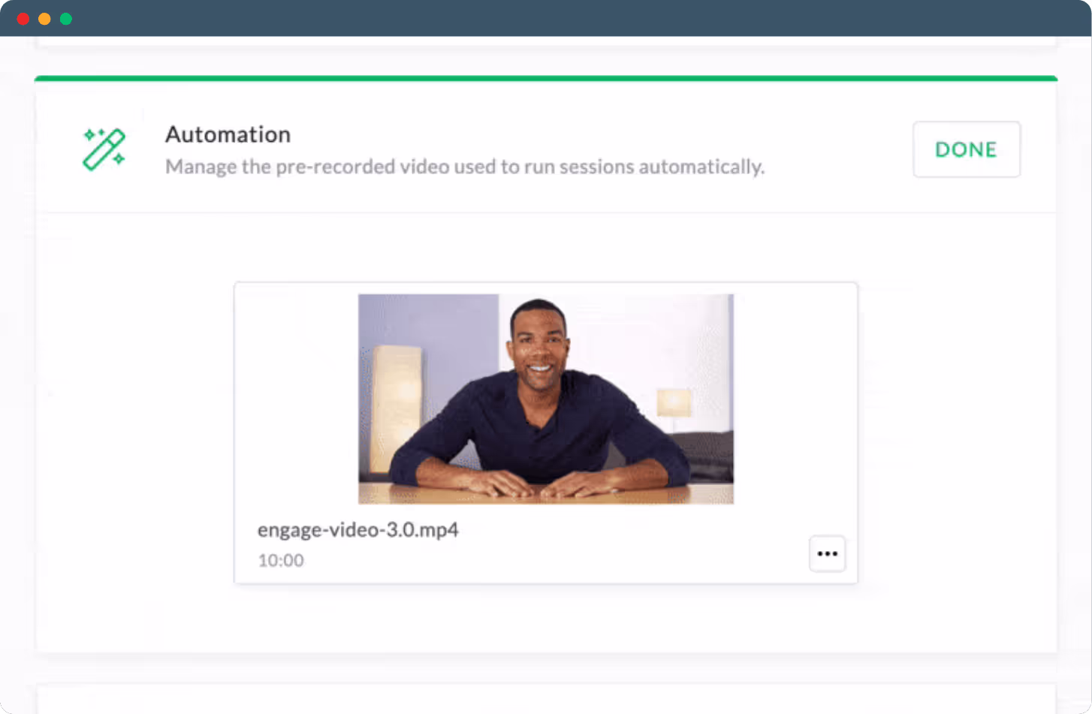The image size is (1092, 714).
Task: Click the engage-video-3.0.mp4 file name
Action: (x=357, y=529)
